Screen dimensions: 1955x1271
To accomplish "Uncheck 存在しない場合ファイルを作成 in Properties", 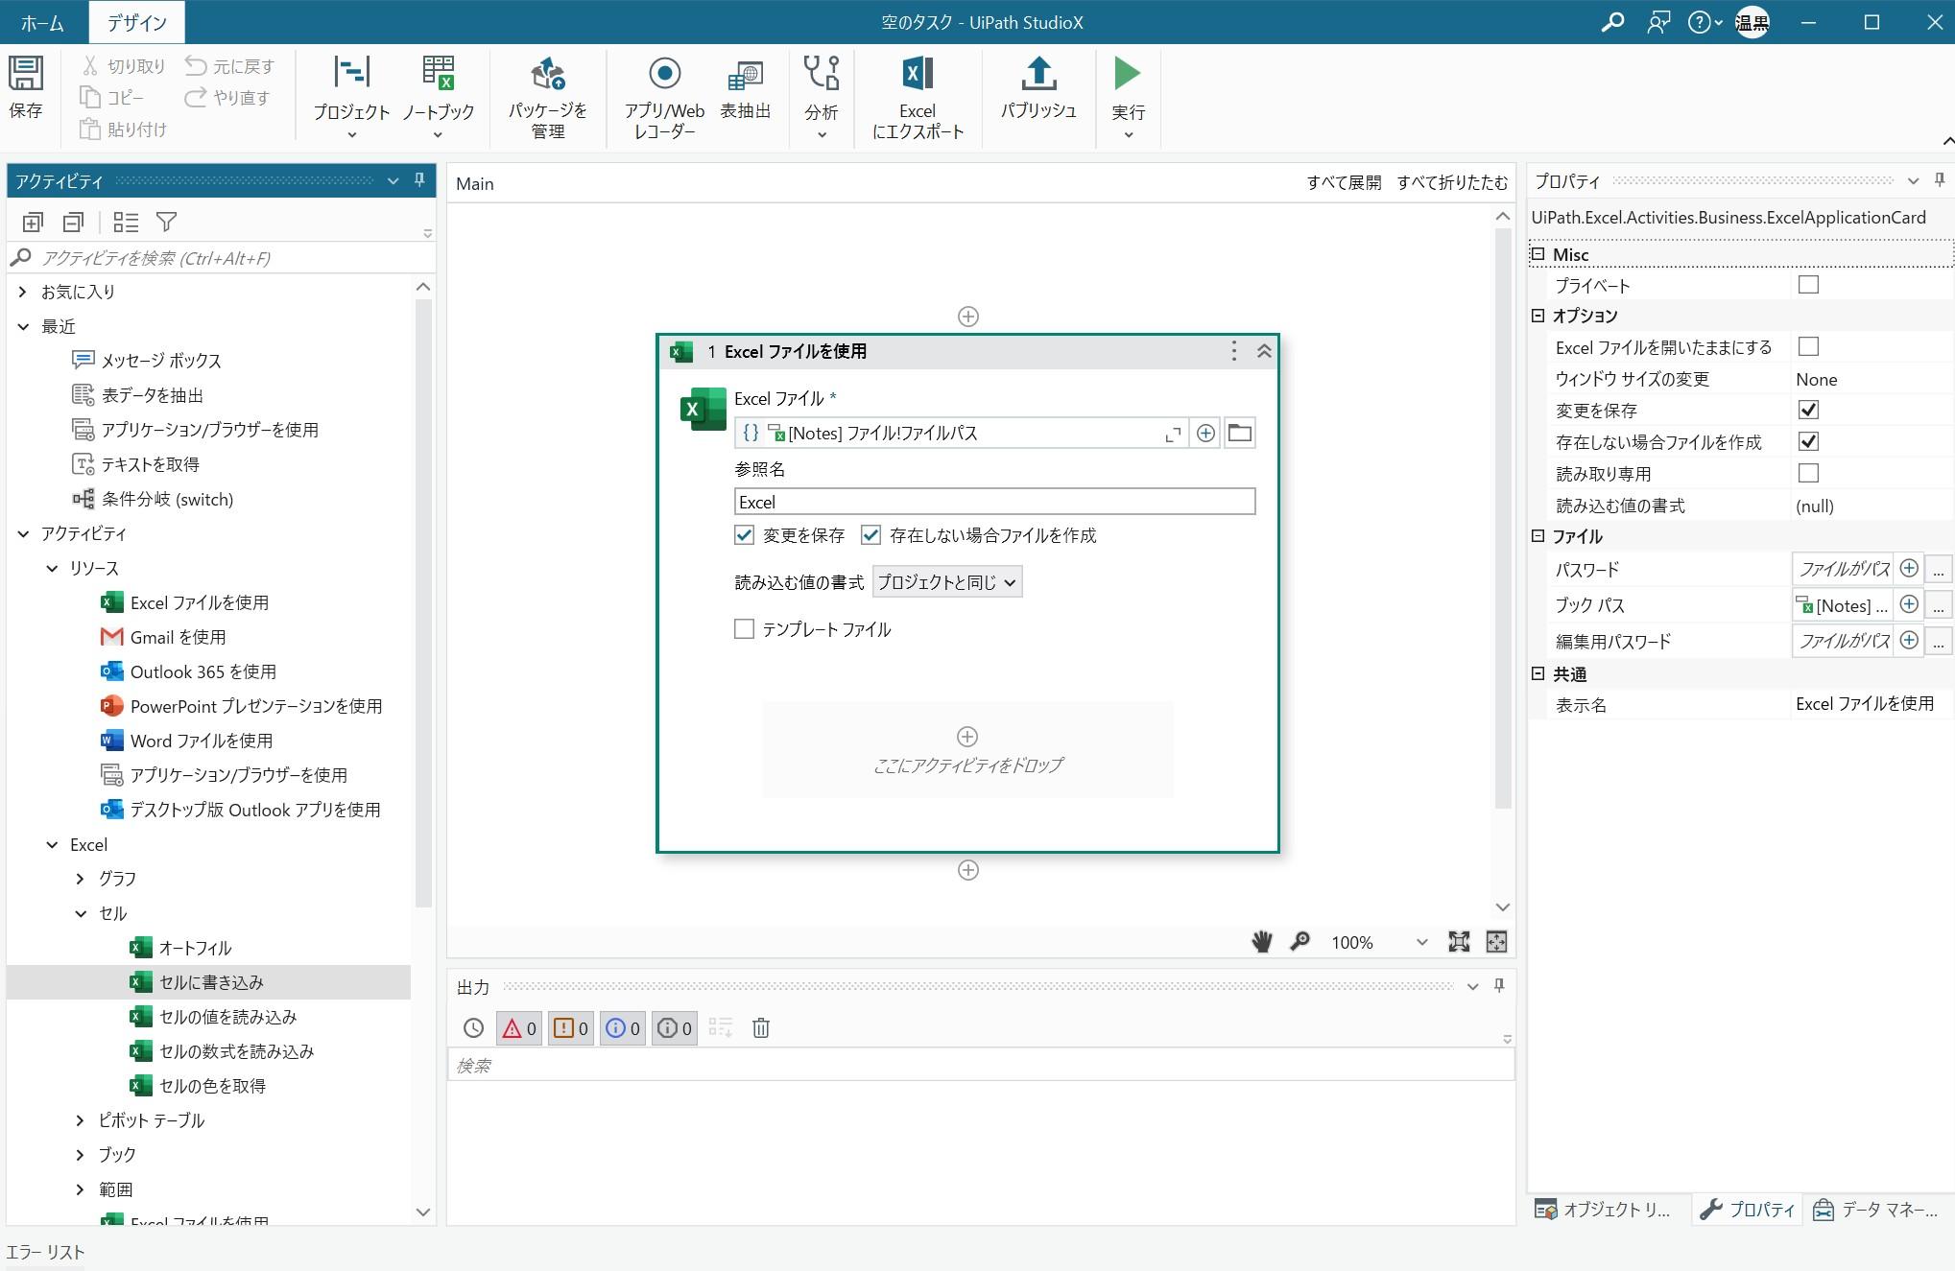I will pos(1808,441).
